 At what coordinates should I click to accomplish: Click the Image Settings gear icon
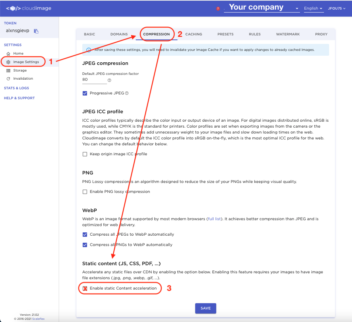pyautogui.click(x=8, y=62)
